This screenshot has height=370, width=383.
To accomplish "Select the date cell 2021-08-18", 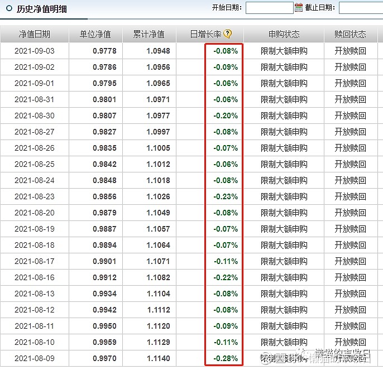I will 35,245.
